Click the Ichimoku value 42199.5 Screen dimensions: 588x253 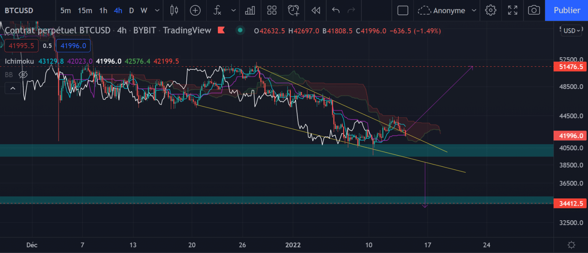(166, 61)
